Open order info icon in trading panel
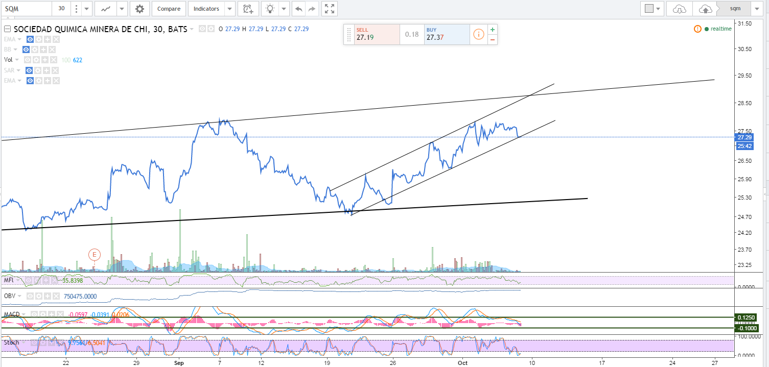The height and width of the screenshot is (367, 769). click(x=478, y=34)
